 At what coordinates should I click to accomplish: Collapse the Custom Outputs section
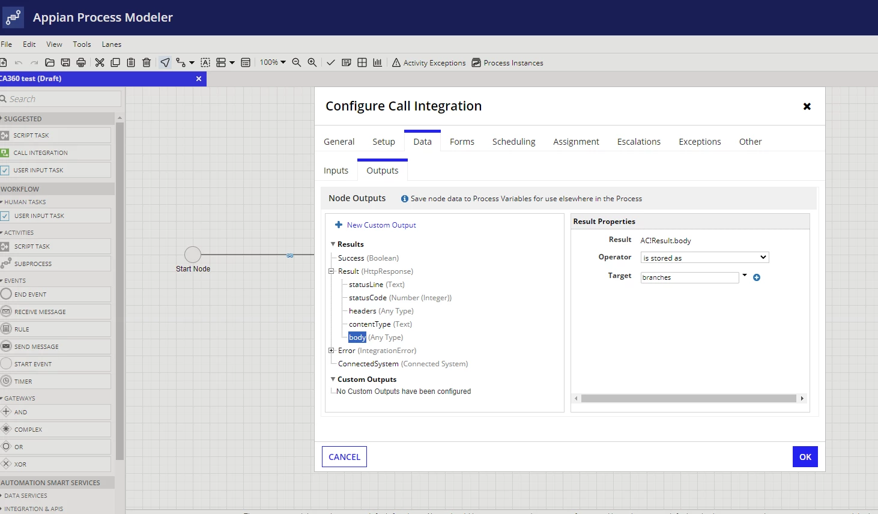click(333, 379)
